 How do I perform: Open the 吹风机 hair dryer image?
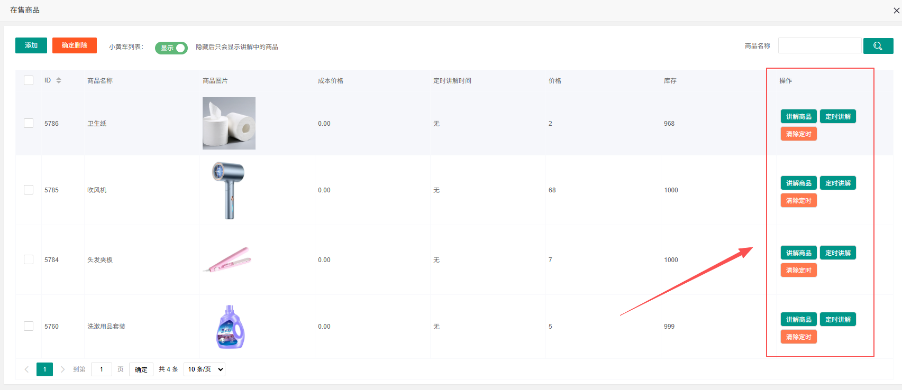229,190
